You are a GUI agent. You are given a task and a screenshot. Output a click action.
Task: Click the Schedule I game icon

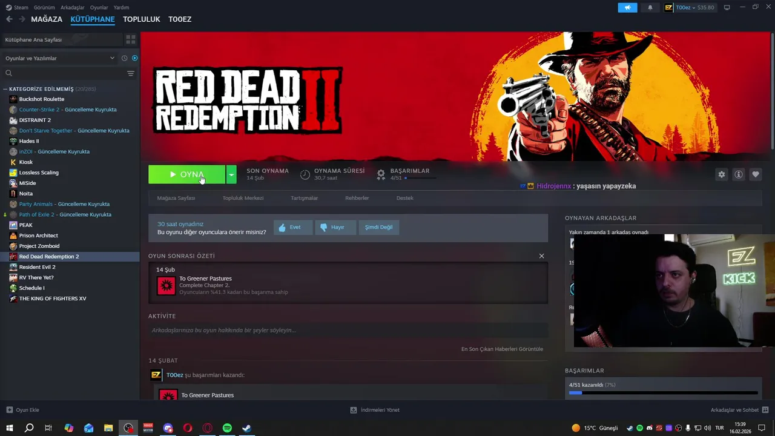click(x=13, y=288)
